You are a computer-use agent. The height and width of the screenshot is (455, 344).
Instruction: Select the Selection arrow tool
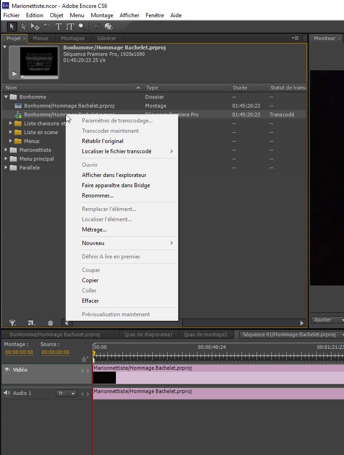click(x=12, y=27)
